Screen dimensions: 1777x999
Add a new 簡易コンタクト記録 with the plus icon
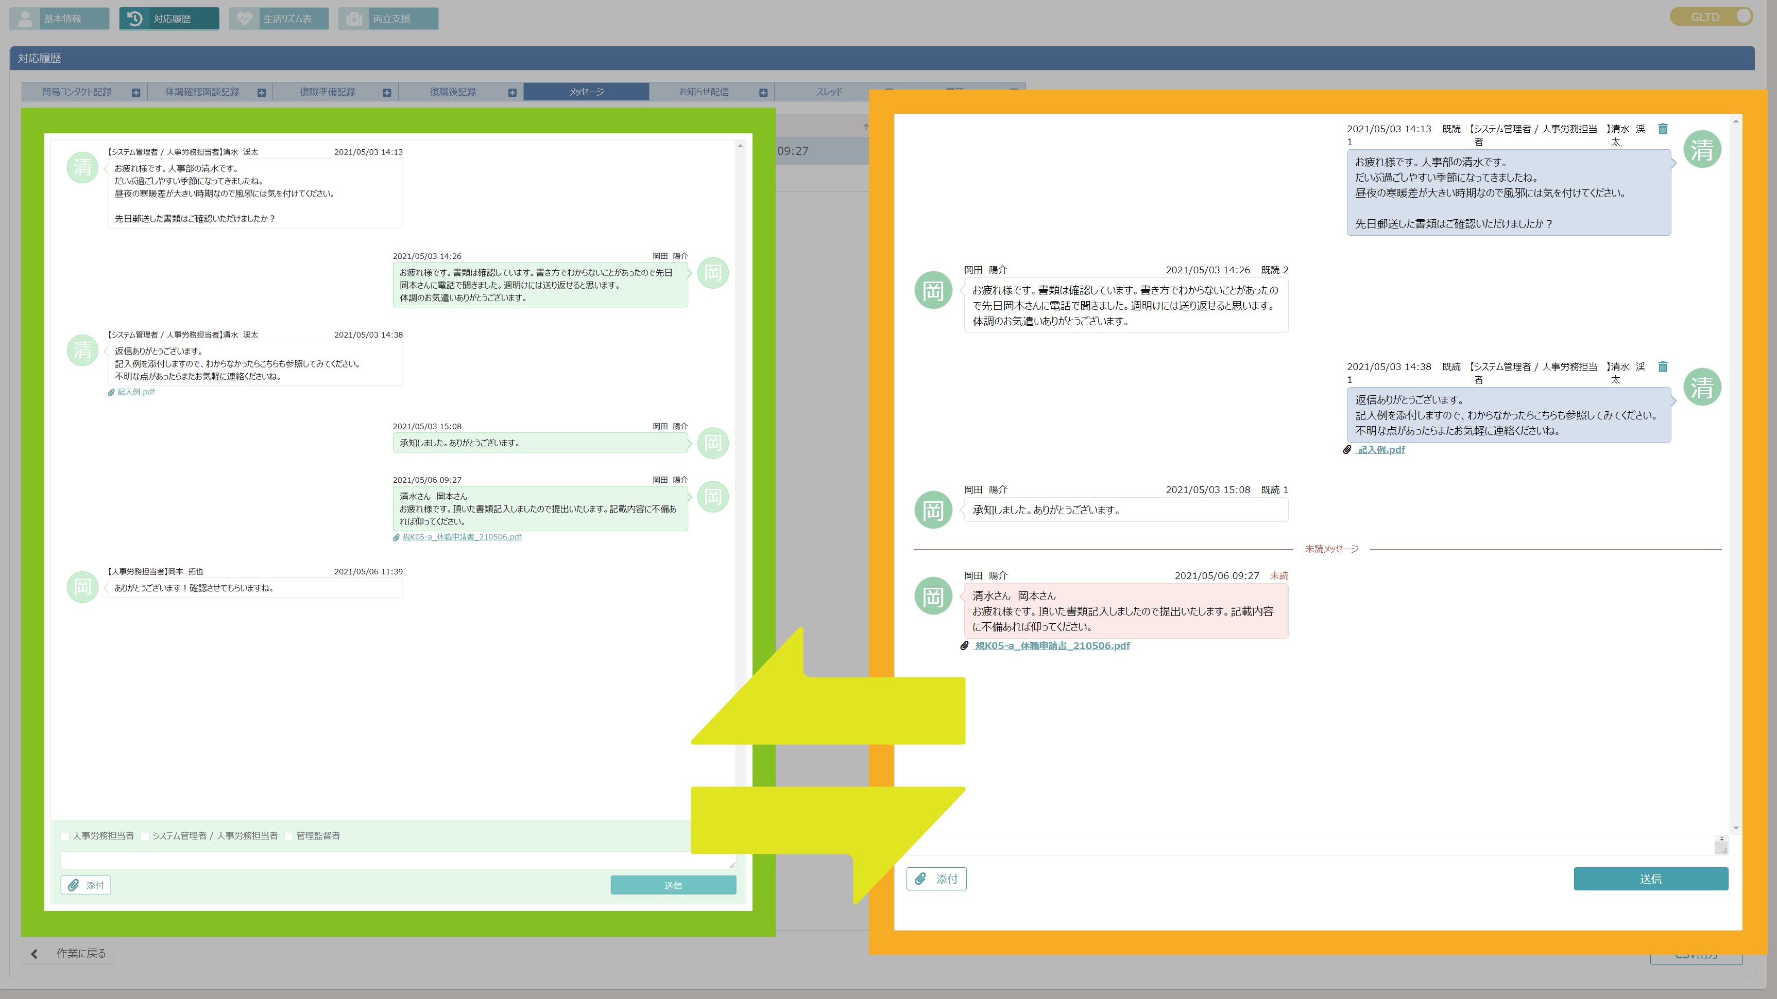(x=136, y=92)
